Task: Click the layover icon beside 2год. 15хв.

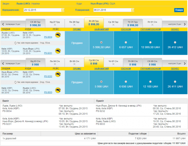Action: point(15,82)
